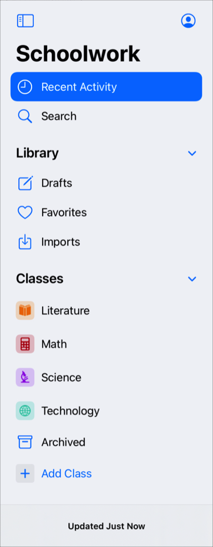Image resolution: width=213 pixels, height=547 pixels.
Task: Click the magnifying glass Search icon
Action: [x=25, y=116]
